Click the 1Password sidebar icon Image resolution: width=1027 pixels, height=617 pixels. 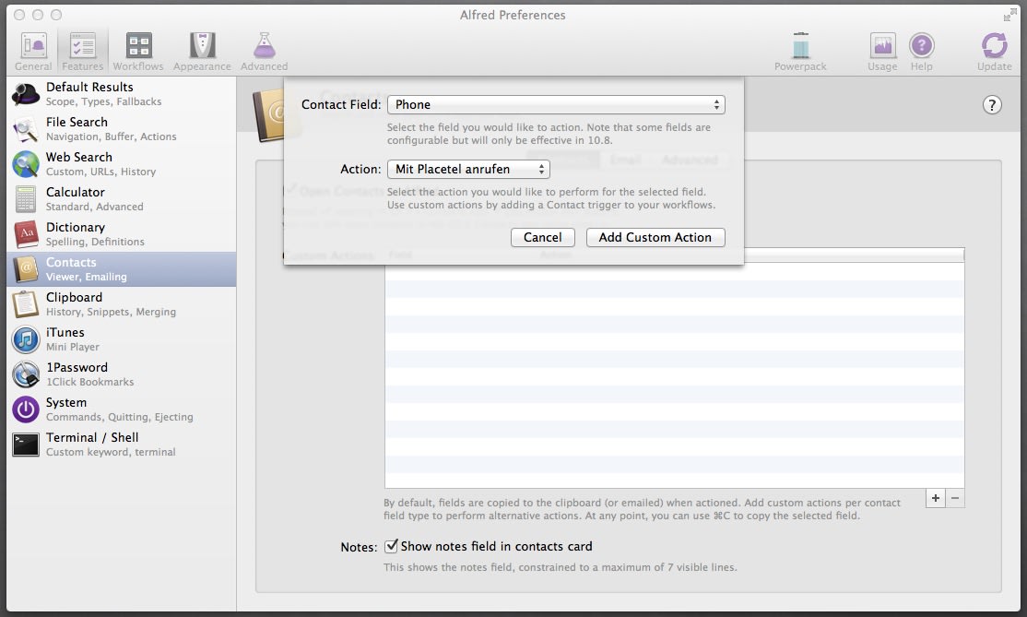point(26,374)
